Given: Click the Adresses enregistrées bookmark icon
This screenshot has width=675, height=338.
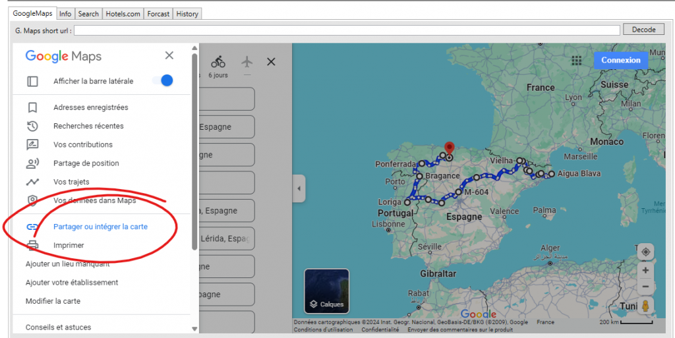Looking at the screenshot, I should coord(32,107).
